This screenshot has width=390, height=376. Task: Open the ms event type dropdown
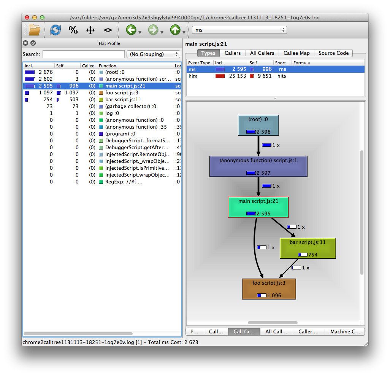(x=239, y=30)
